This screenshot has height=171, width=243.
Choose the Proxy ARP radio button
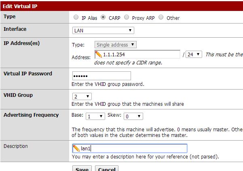(127, 17)
